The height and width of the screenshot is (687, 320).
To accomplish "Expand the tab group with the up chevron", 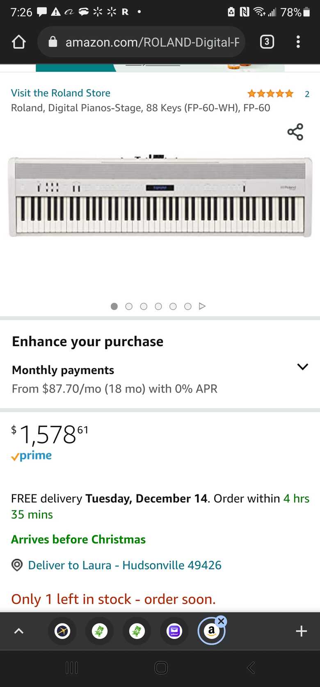I will click(19, 631).
